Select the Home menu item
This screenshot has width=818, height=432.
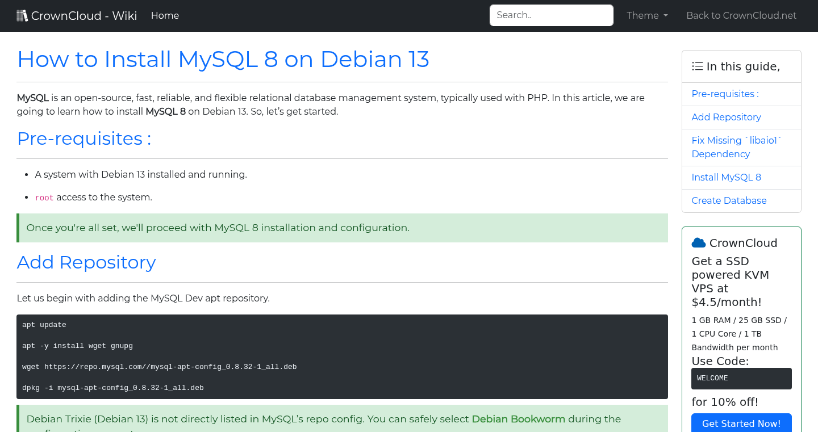click(165, 15)
